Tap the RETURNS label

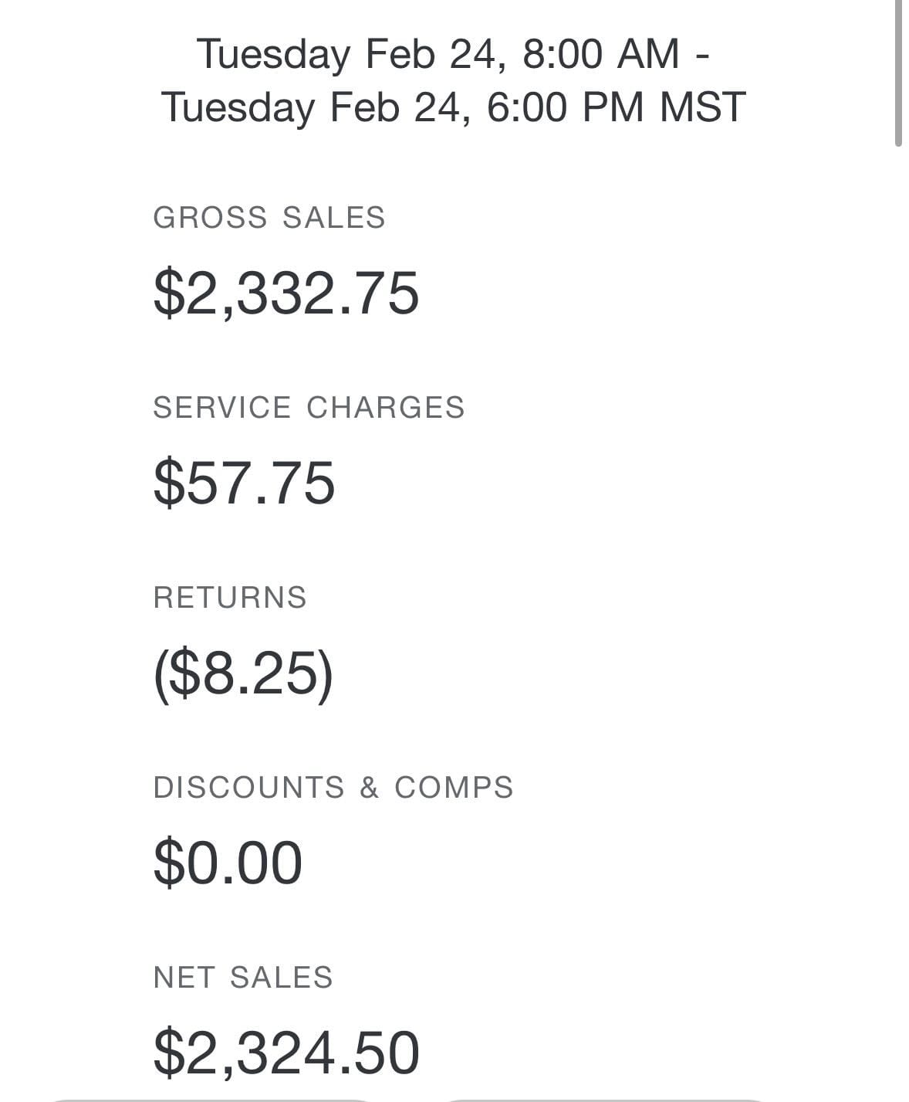(230, 598)
